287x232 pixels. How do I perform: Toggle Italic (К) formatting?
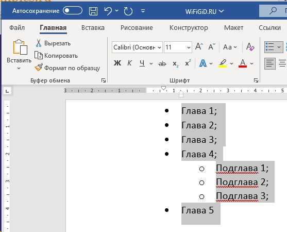click(x=129, y=63)
